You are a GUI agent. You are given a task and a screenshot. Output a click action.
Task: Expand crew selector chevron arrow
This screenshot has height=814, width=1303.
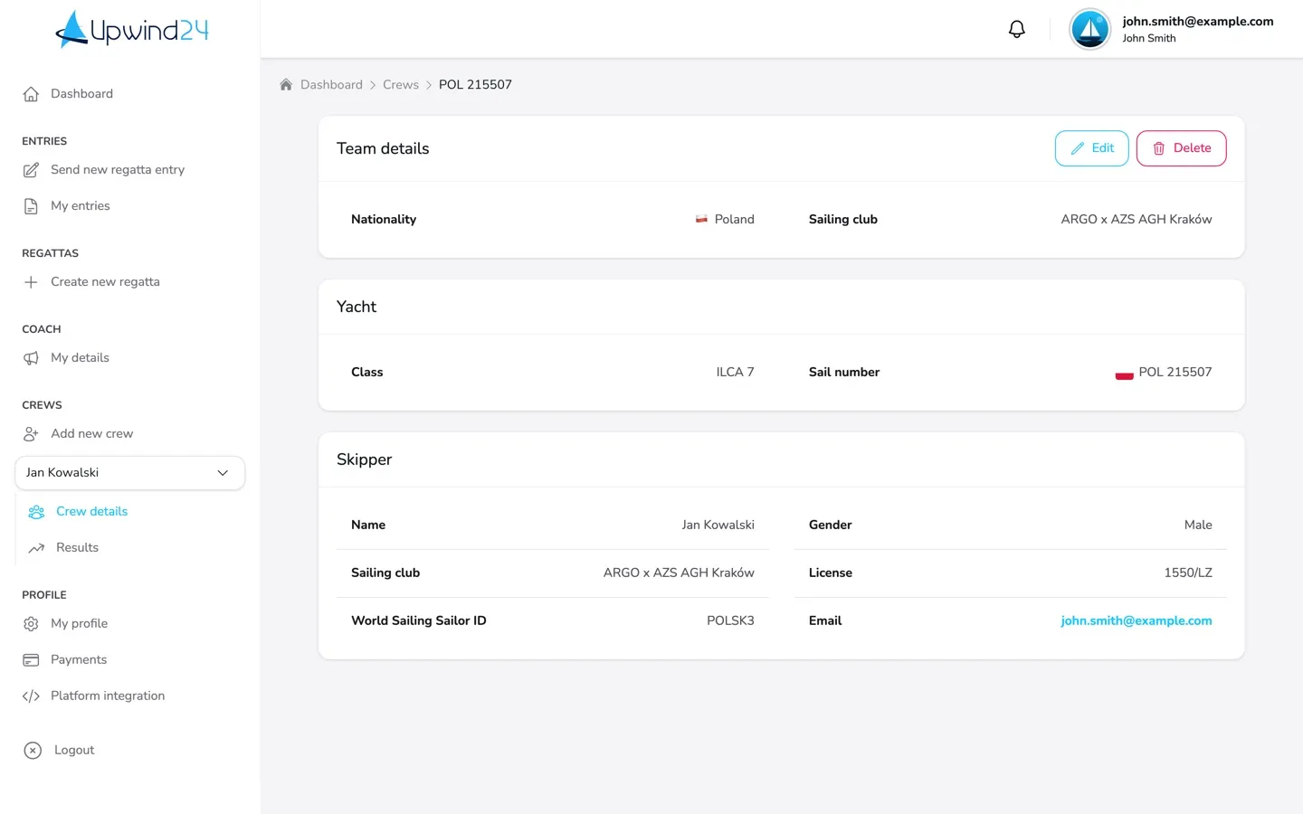[223, 473]
